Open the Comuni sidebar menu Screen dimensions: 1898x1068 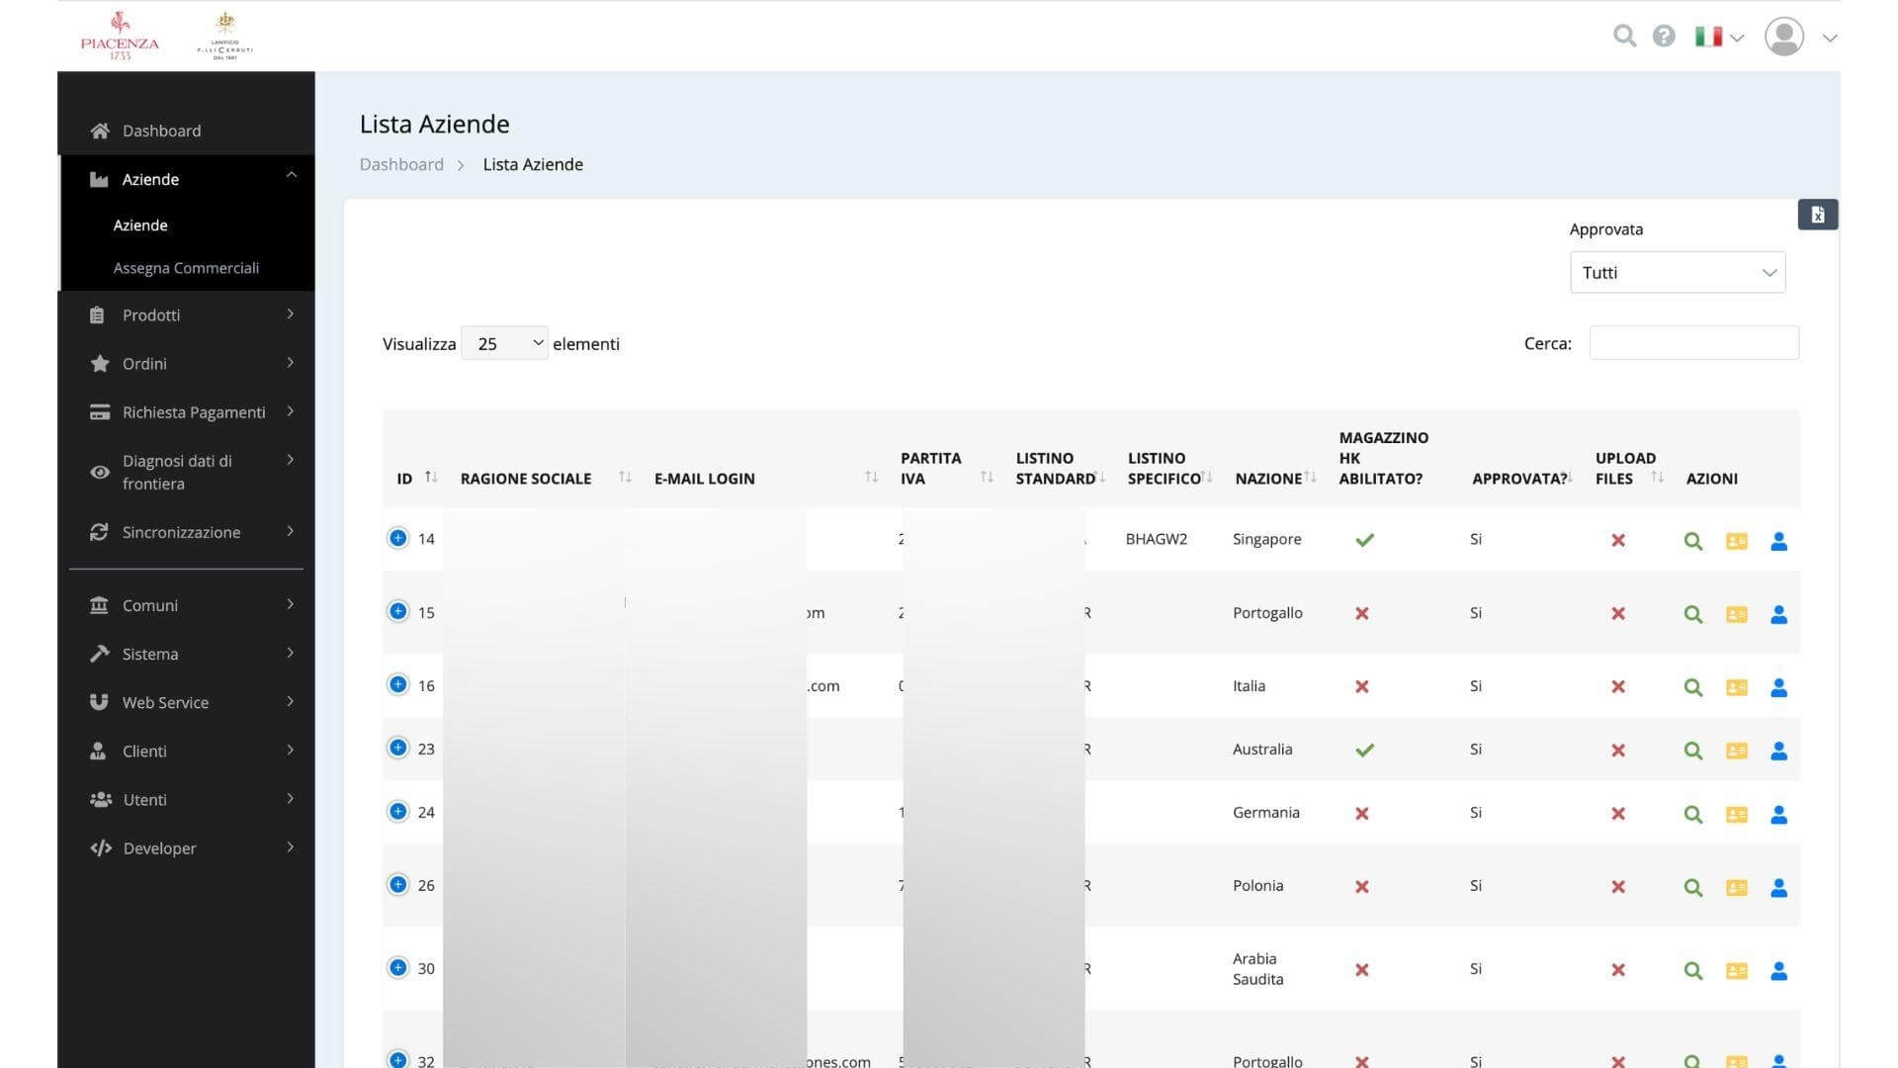click(x=186, y=605)
